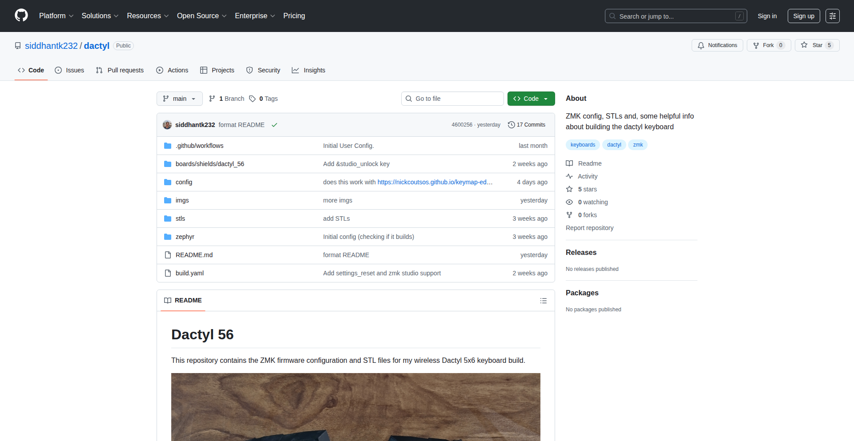Click the Go to file input
854x441 pixels.
point(452,99)
